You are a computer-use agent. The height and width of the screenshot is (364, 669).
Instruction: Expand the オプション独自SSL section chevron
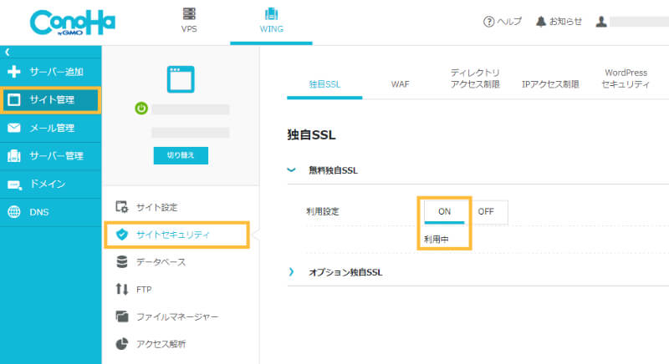coord(291,271)
